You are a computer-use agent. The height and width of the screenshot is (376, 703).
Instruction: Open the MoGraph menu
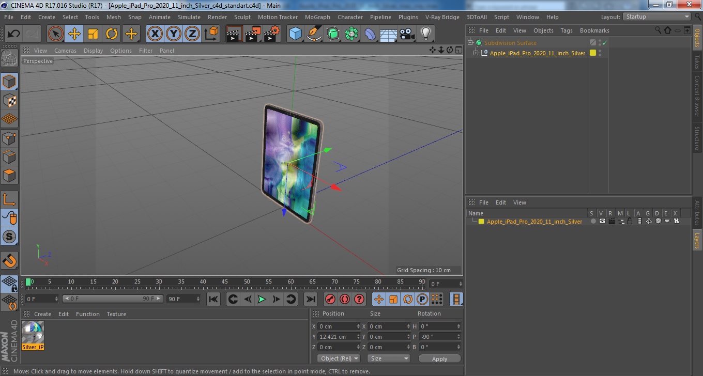click(x=317, y=17)
